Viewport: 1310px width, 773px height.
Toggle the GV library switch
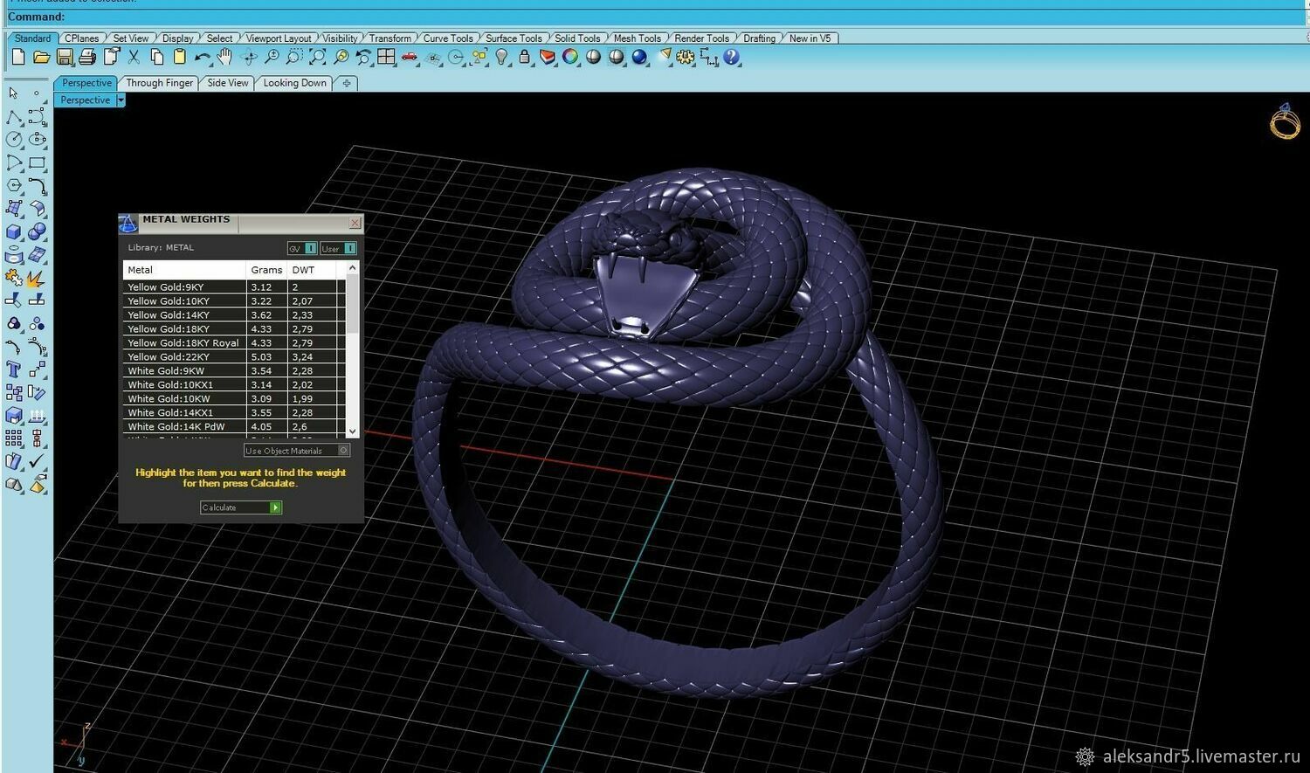coord(302,248)
